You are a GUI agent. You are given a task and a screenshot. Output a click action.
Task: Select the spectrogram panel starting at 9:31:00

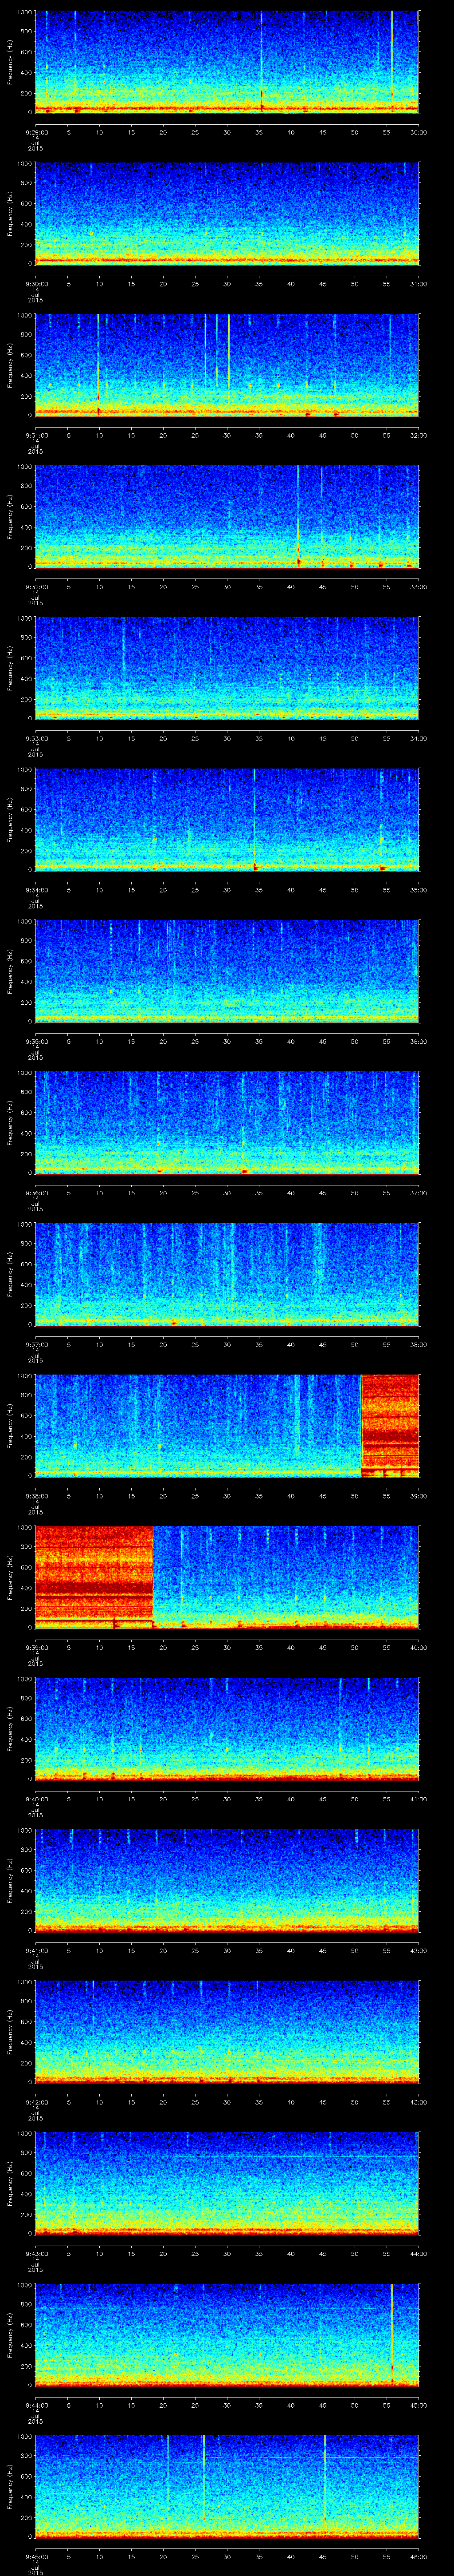click(227, 364)
